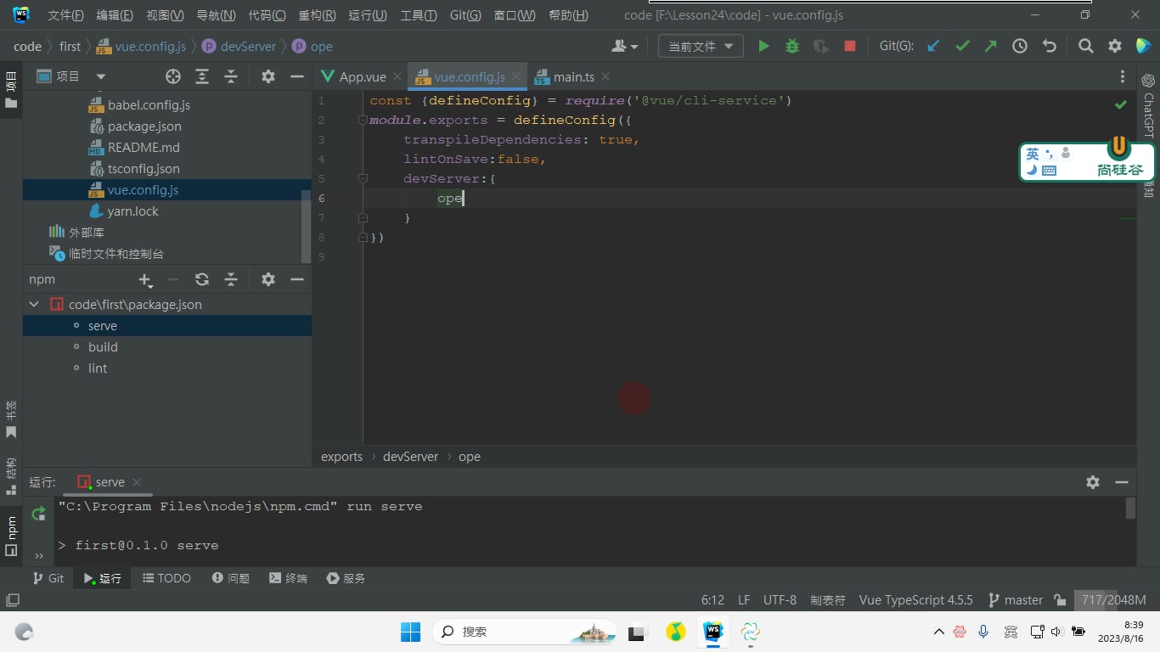Open IDE settings gear in main toolbar

pos(1115,47)
